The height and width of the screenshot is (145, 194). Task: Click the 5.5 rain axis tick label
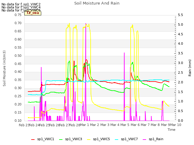(181, 15)
